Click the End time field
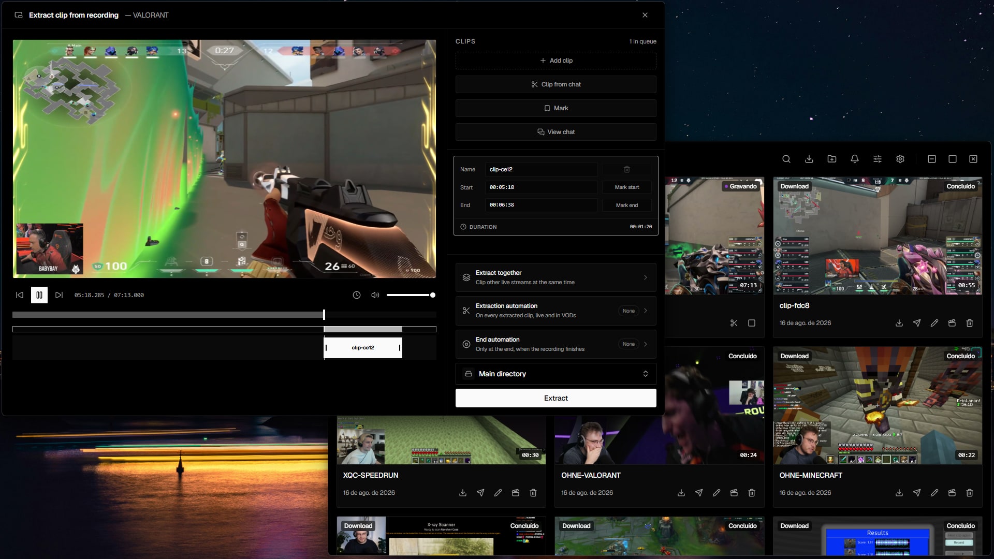 tap(541, 205)
